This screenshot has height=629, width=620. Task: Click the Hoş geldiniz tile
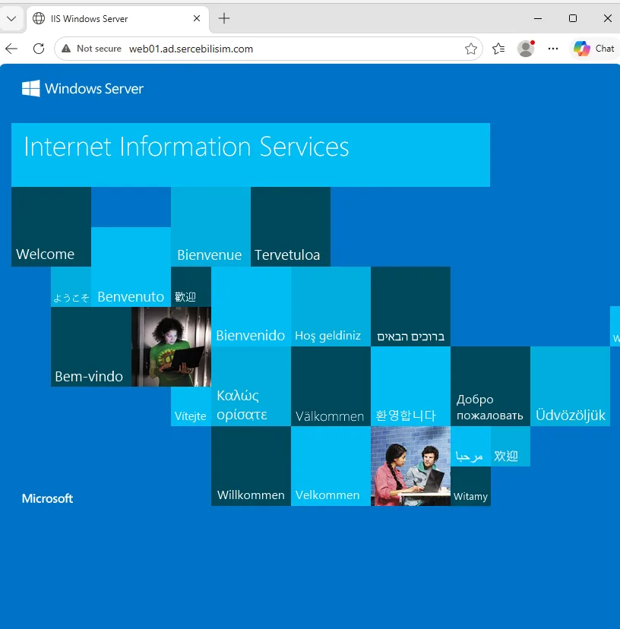331,306
